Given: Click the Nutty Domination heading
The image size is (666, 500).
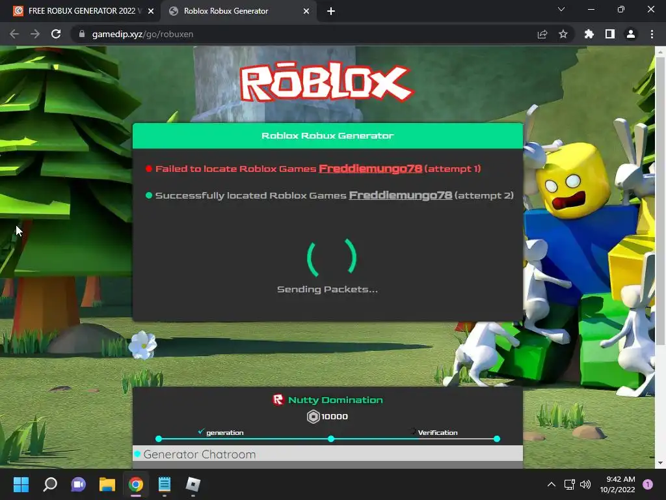Looking at the screenshot, I should click(336, 400).
